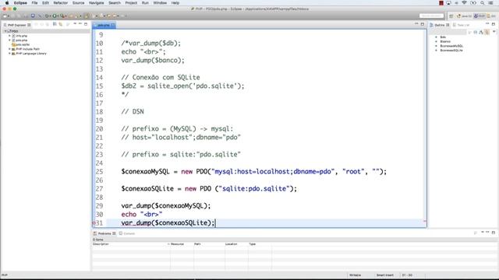This screenshot has height=280, width=499.
Task: Maximize the Outline panel
Action: point(494,24)
